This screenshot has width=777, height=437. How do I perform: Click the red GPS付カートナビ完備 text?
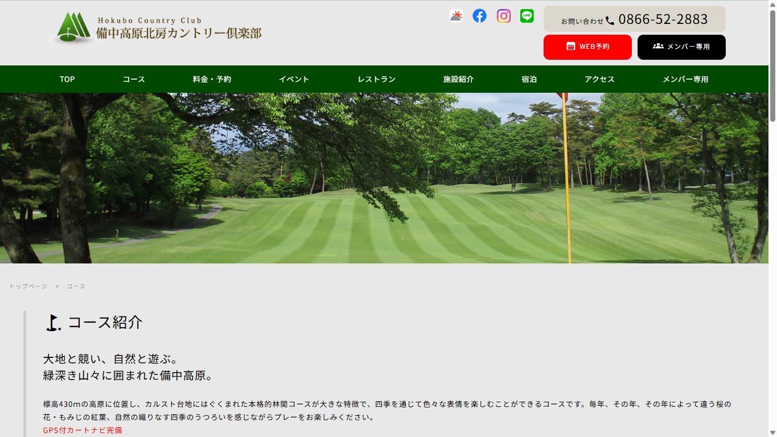tap(83, 430)
